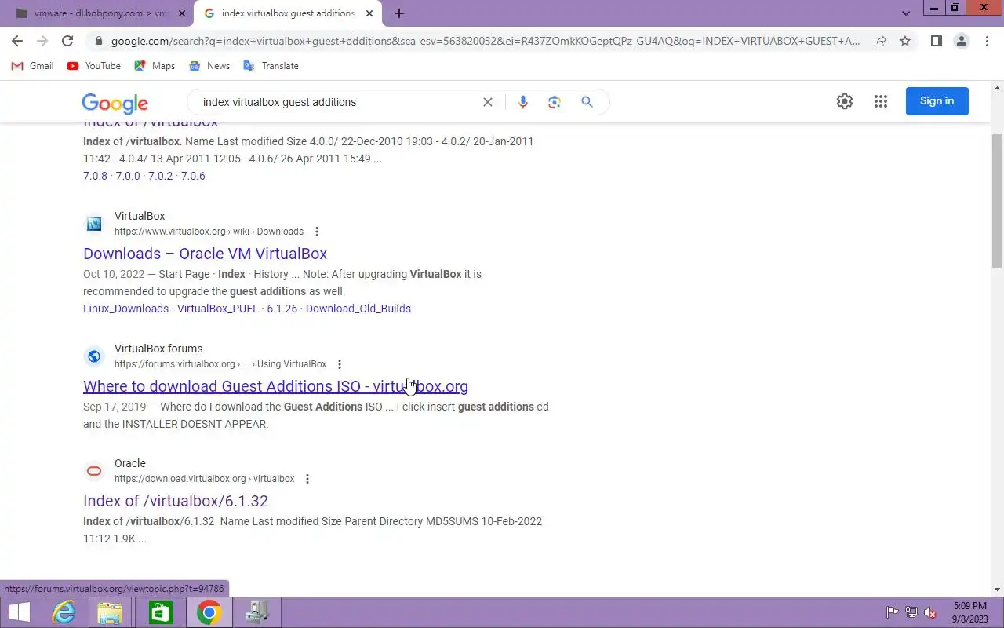Open the network tray icon
This screenshot has width=1004, height=628.
(x=911, y=612)
